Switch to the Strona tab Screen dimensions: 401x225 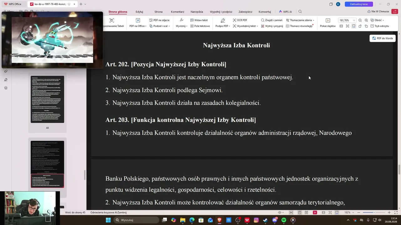[159, 12]
